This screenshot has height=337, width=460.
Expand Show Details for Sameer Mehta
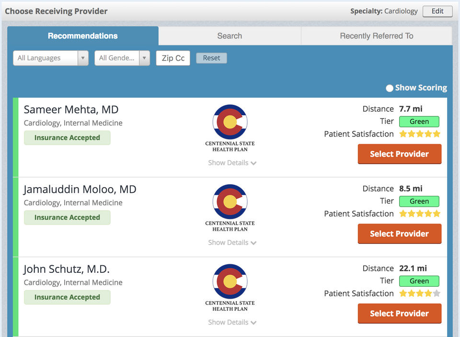tap(232, 163)
